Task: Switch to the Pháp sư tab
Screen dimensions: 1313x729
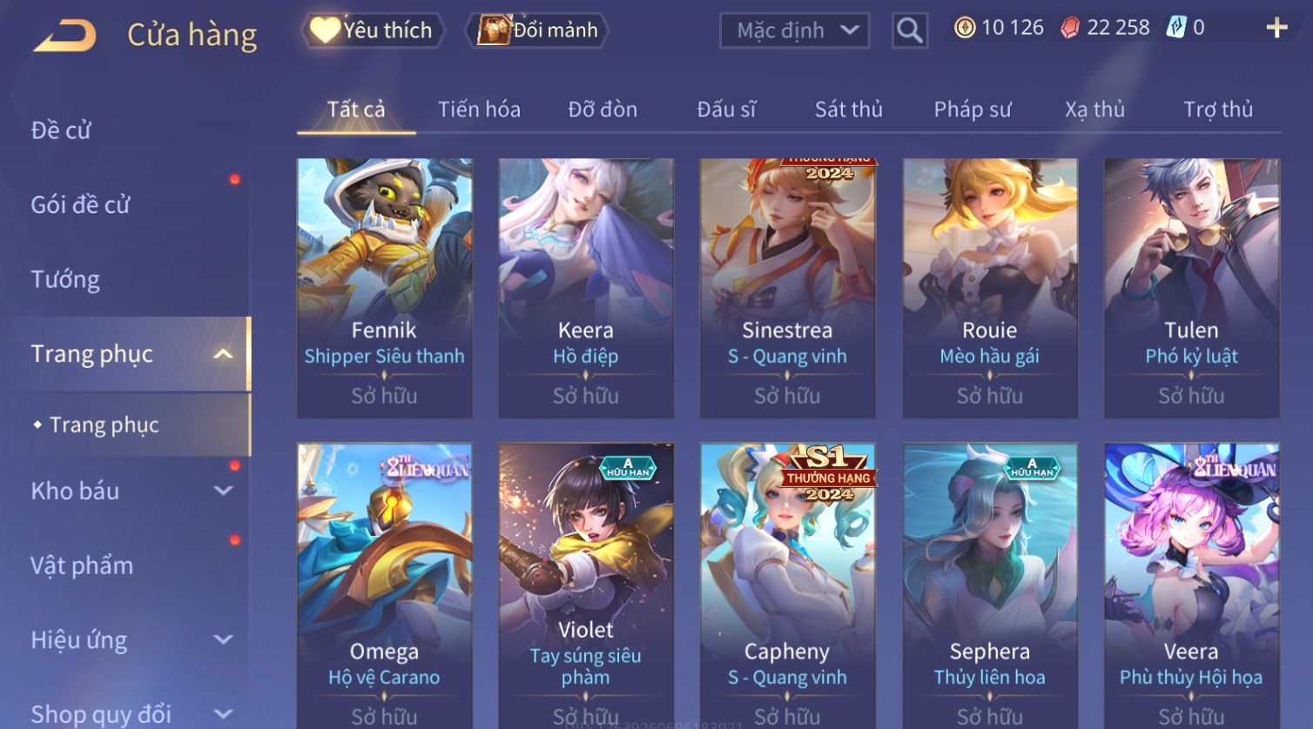Action: pos(973,110)
